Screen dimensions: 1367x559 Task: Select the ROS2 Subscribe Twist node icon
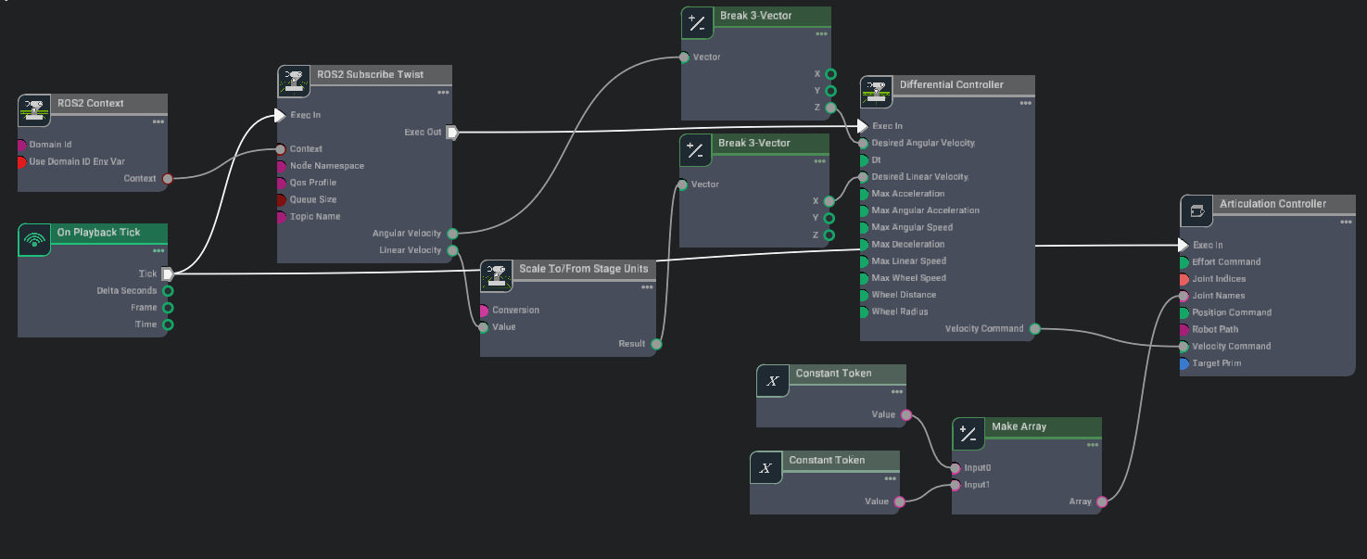294,82
